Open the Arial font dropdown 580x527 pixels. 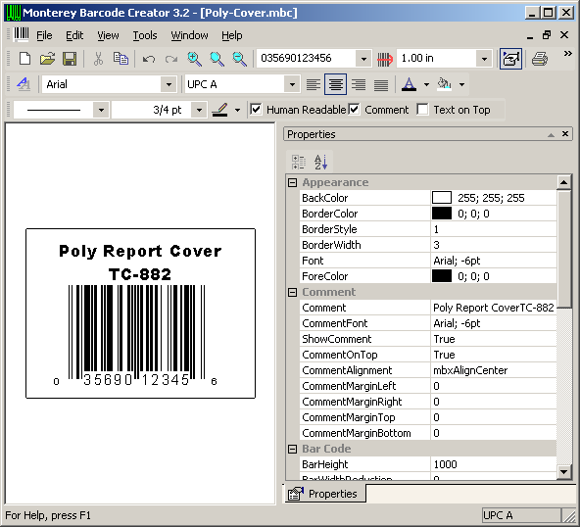click(169, 84)
